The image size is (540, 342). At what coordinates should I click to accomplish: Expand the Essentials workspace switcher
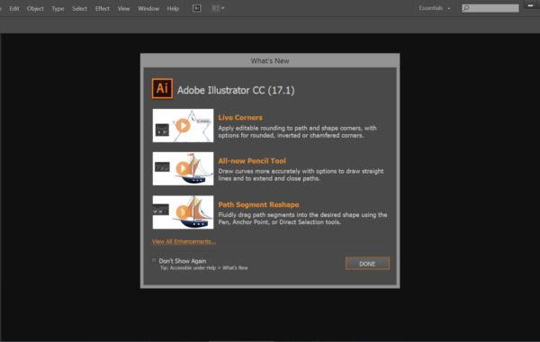435,8
